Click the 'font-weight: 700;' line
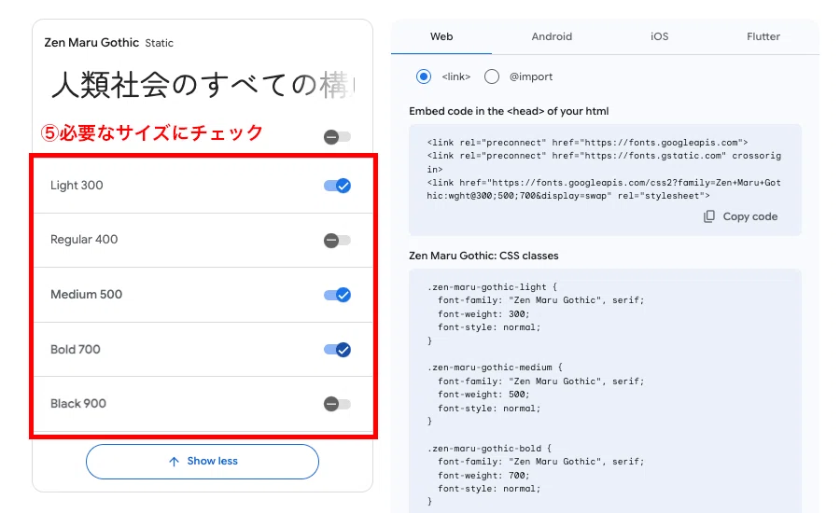The image size is (840, 513). pos(483,475)
